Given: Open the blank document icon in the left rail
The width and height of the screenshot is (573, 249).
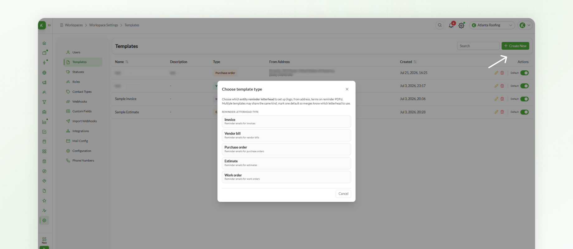Looking at the screenshot, I should [44, 191].
